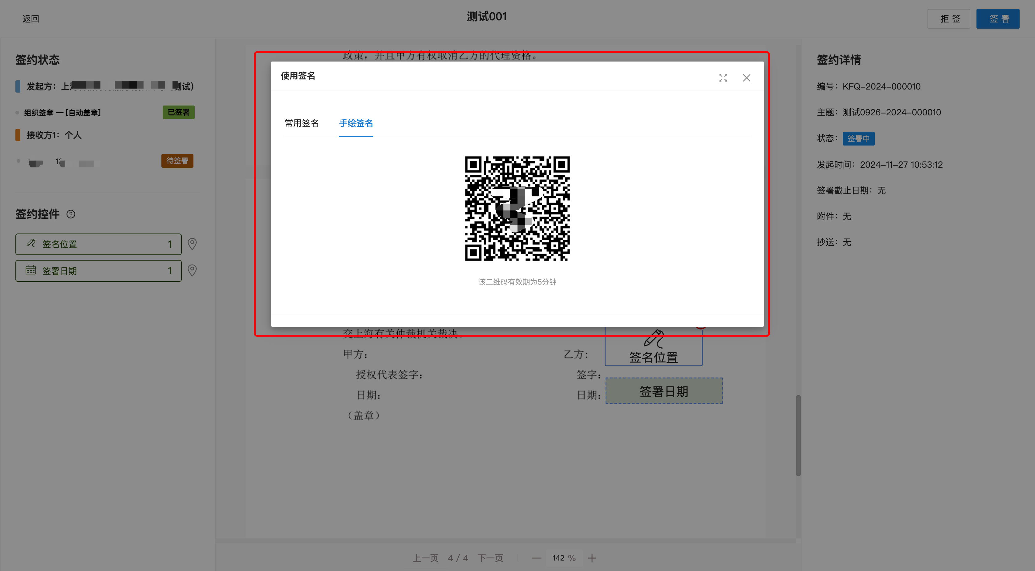Click the 该二维码有效期为5分钟 hint text

click(x=517, y=282)
